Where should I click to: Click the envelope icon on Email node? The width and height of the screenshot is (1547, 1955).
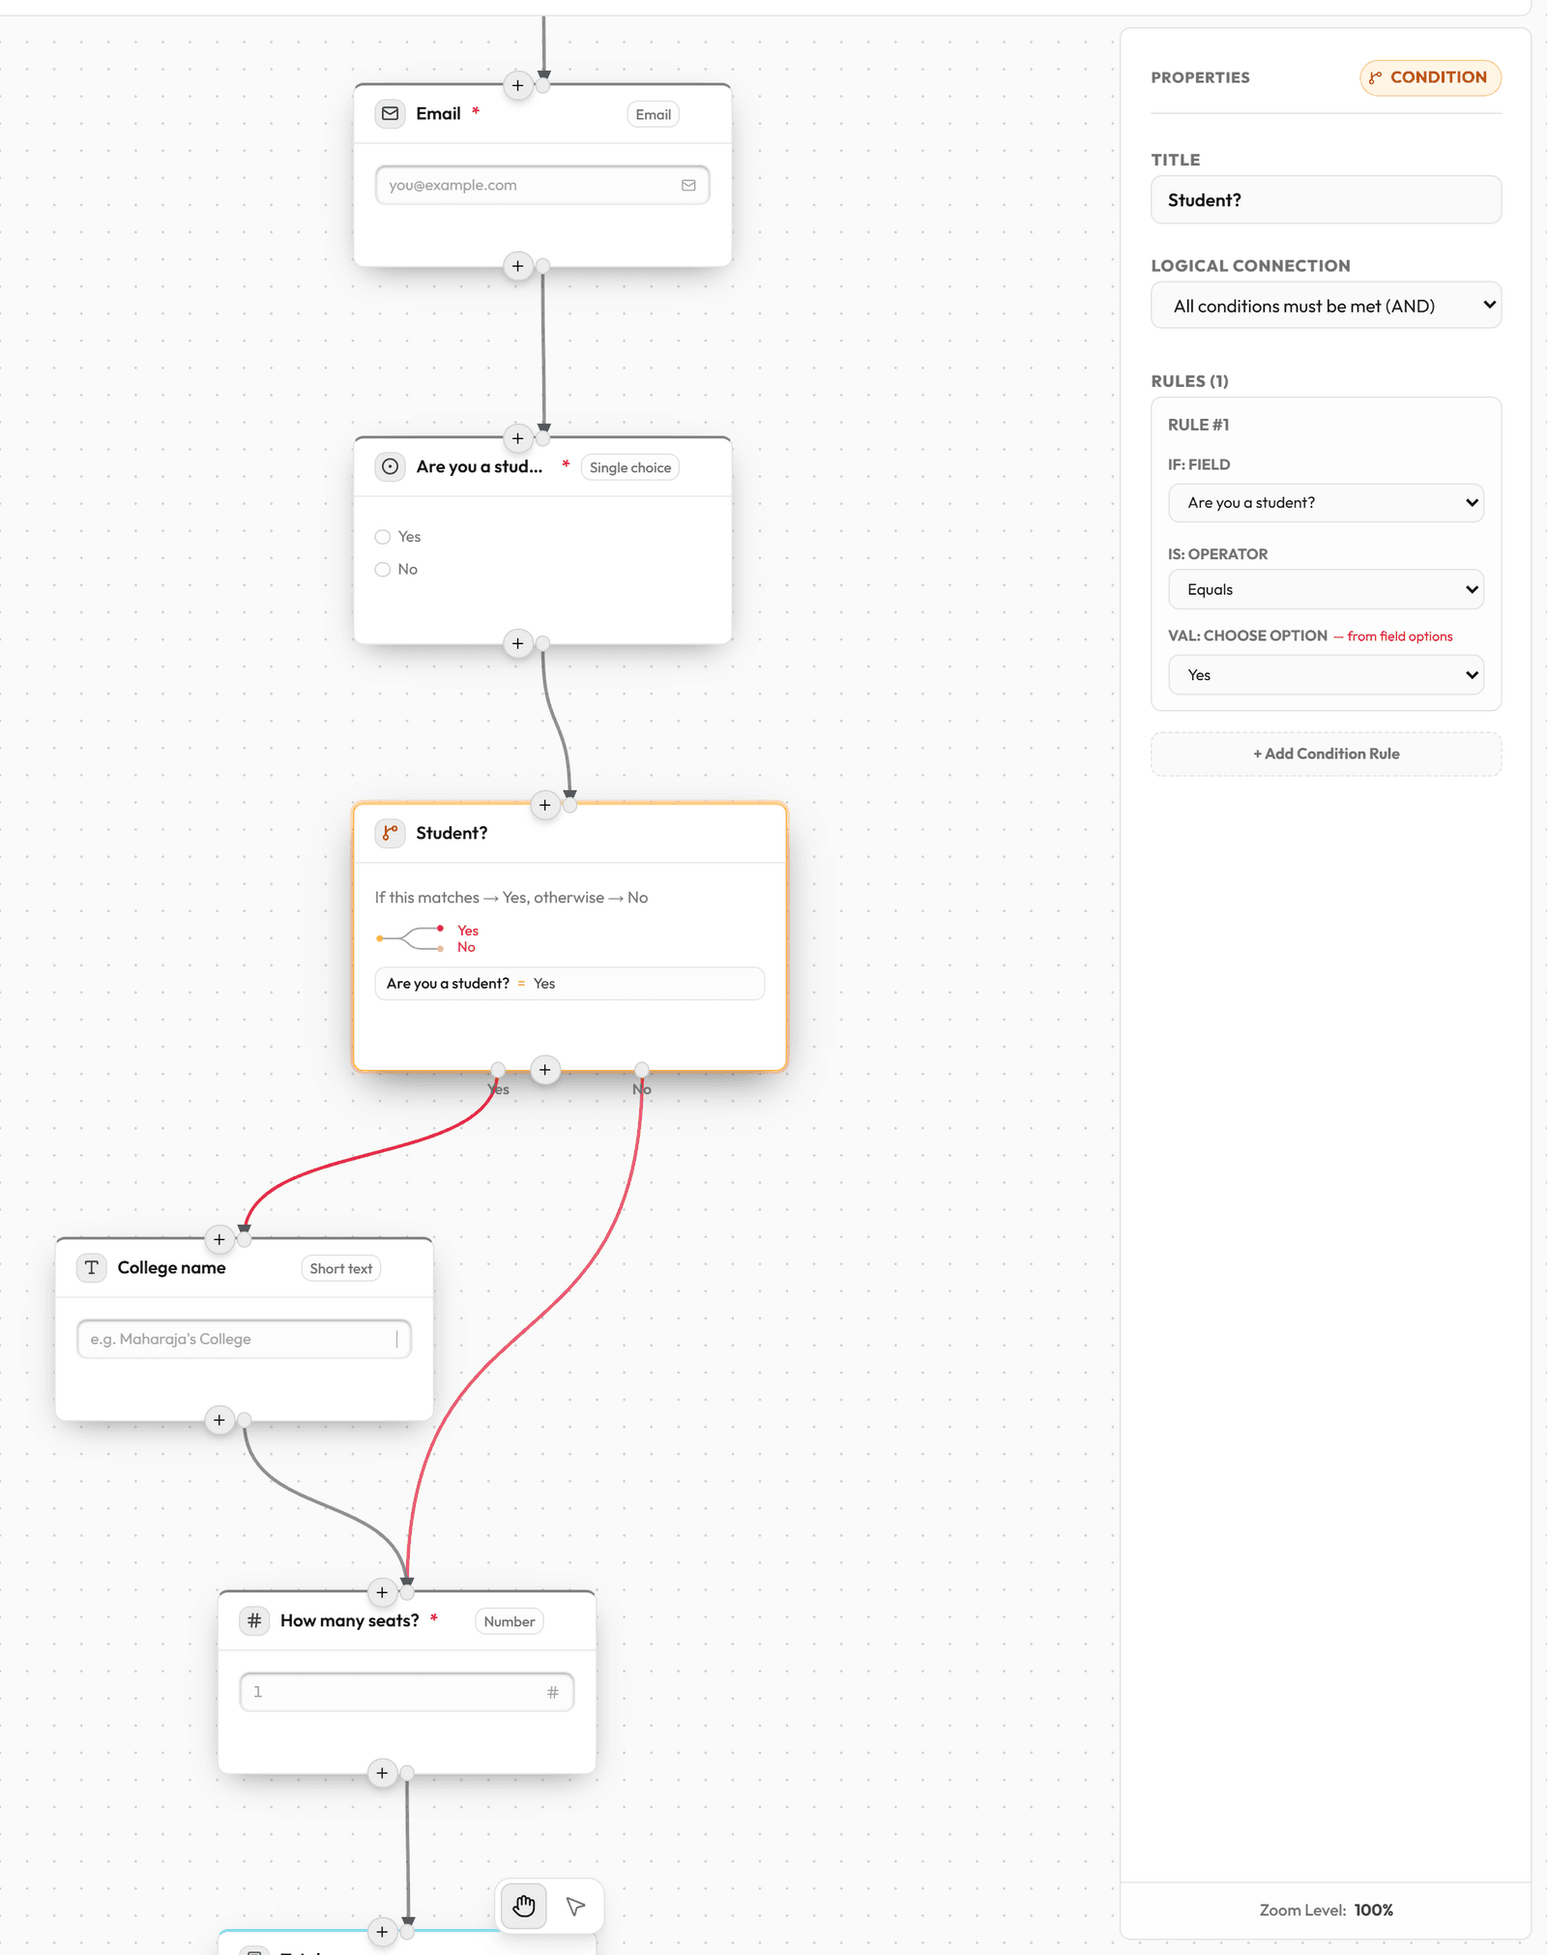click(x=391, y=113)
